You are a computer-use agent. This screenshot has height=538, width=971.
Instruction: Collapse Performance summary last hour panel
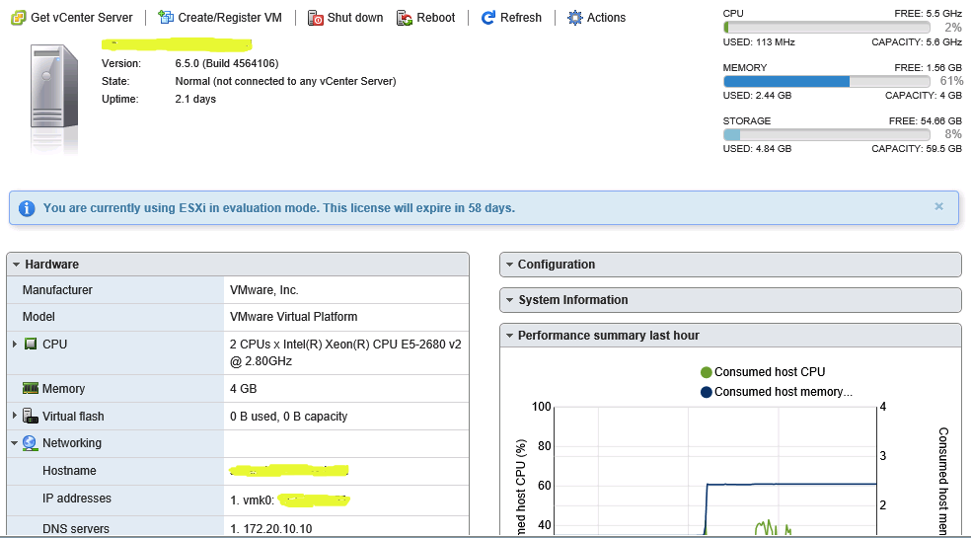pos(509,336)
